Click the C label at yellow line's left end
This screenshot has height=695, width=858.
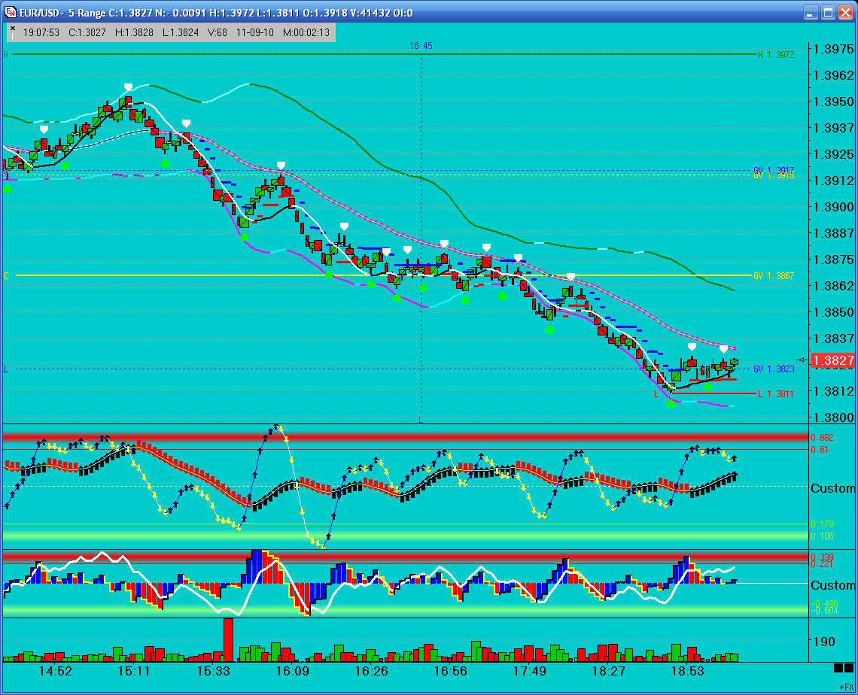7,275
